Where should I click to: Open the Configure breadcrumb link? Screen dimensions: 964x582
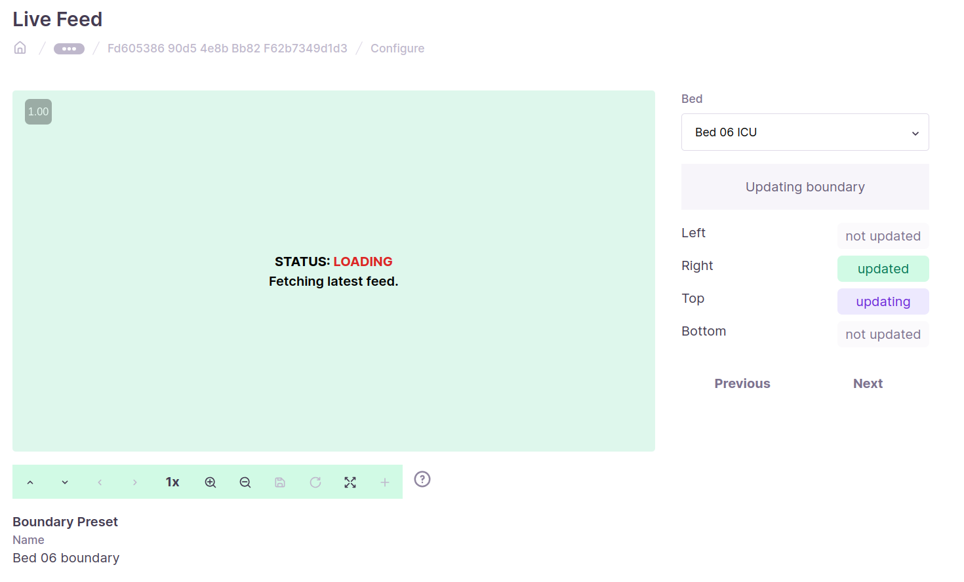[397, 48]
